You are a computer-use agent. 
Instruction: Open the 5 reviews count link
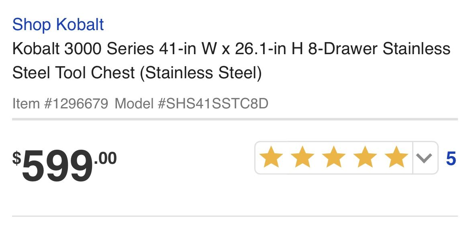pos(451,159)
